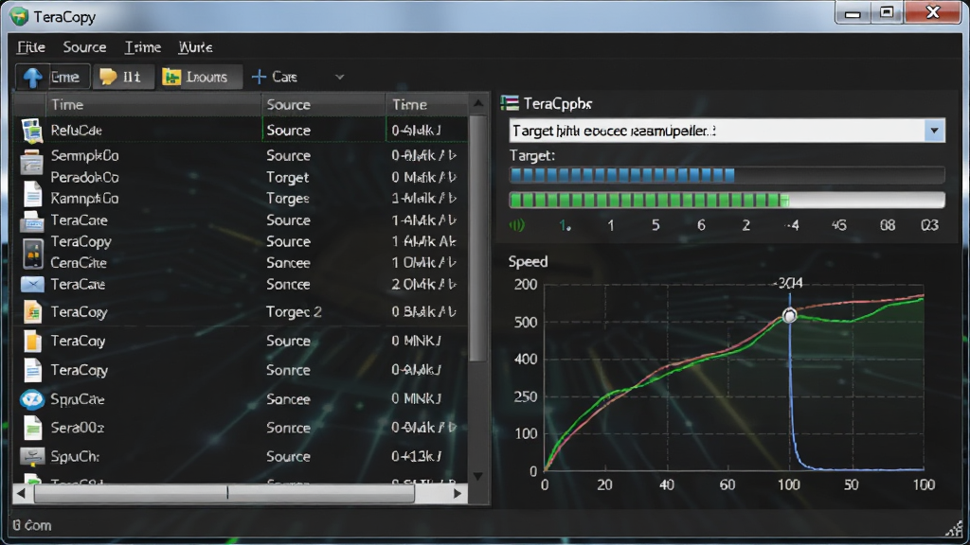
Task: Open the Target dropdown arrow
Action: tap(934, 131)
